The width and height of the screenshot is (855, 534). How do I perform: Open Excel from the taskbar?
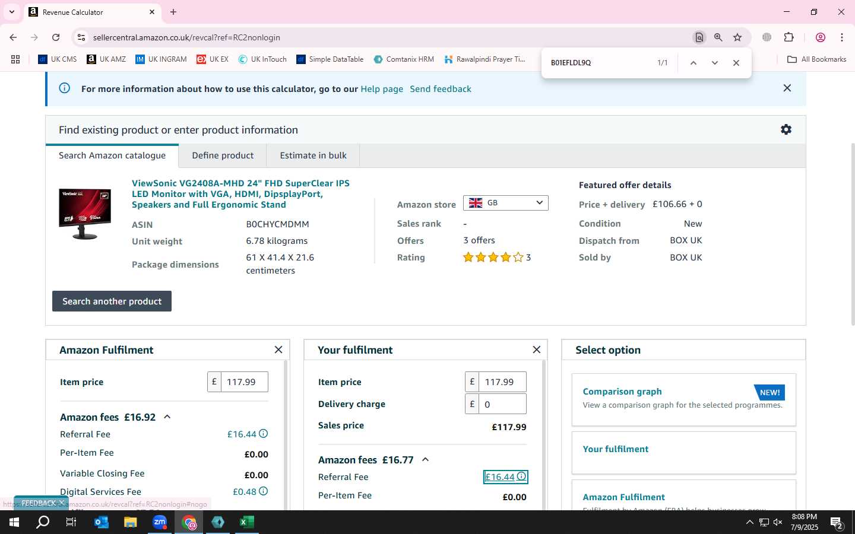point(246,522)
